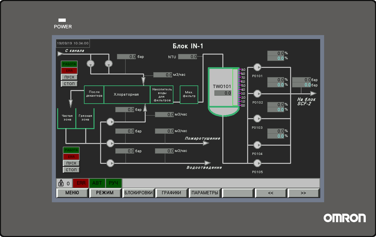The width and height of the screenshot is (376, 237).
Task: Click the Водоотведение line pump icon
Action: pyautogui.click(x=110, y=163)
